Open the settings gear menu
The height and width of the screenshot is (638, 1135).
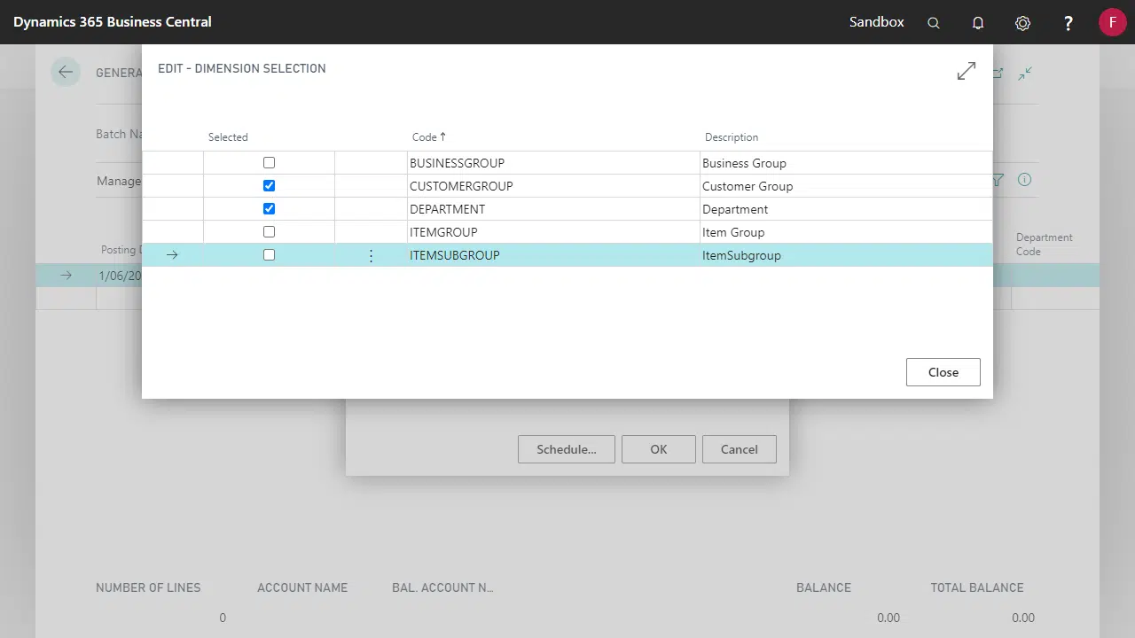tap(1022, 23)
